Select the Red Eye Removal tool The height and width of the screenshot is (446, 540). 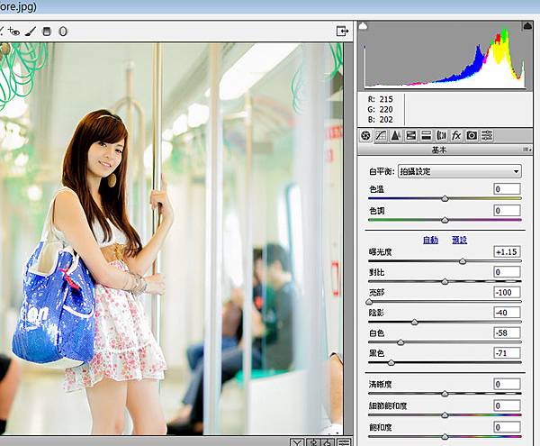click(x=13, y=32)
